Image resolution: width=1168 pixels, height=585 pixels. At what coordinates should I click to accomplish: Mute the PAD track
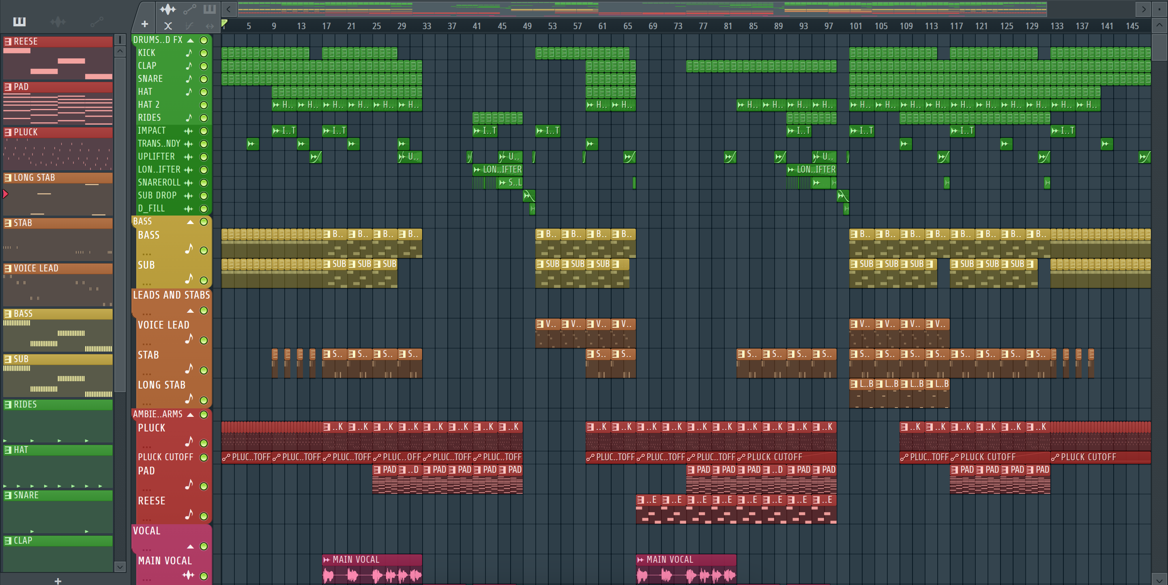tap(204, 486)
